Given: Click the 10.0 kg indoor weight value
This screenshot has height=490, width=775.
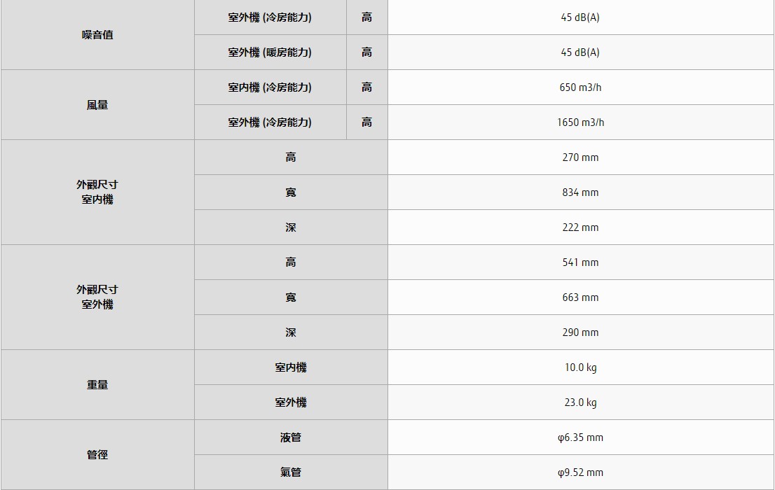Looking at the screenshot, I should [x=580, y=367].
